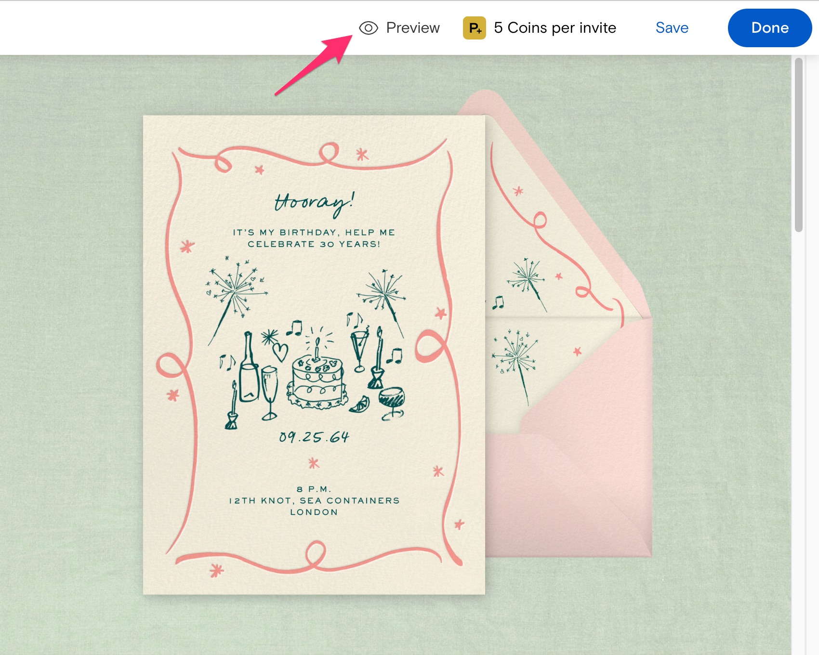Select 'It's my birthday, help me' line
819x655 pixels.
click(314, 233)
